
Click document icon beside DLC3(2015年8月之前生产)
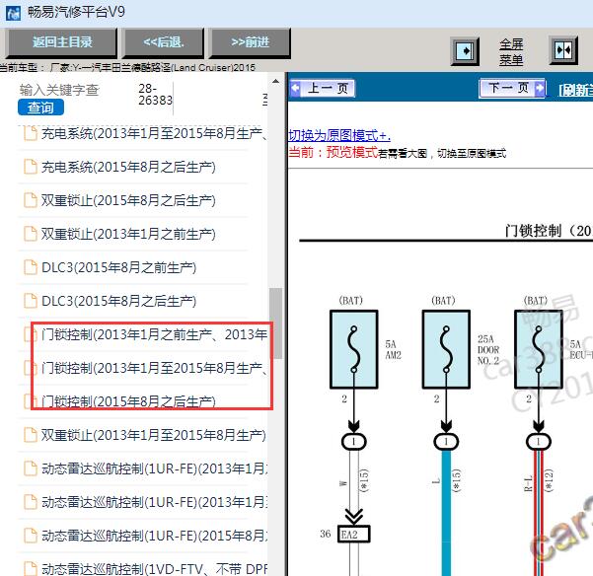coord(31,267)
